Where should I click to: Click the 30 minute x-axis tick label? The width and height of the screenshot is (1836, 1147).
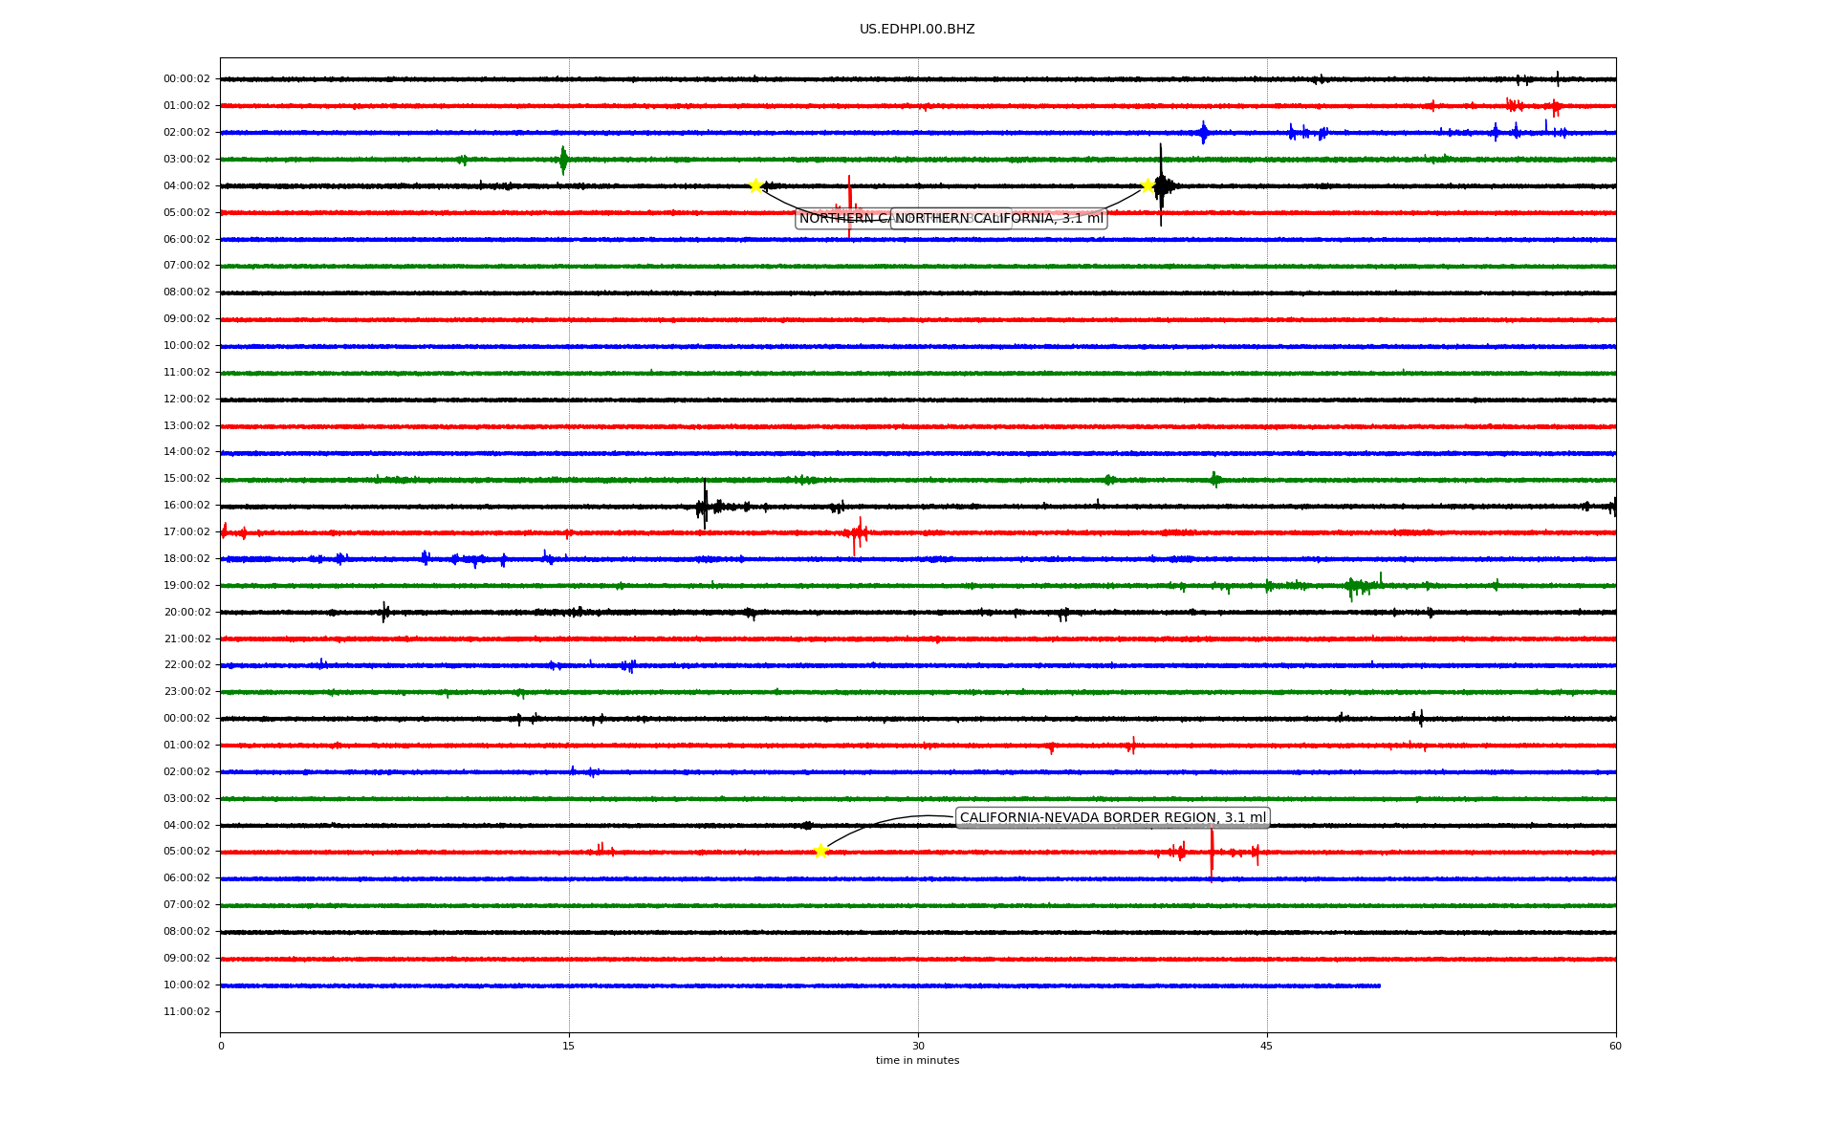[x=918, y=1047]
